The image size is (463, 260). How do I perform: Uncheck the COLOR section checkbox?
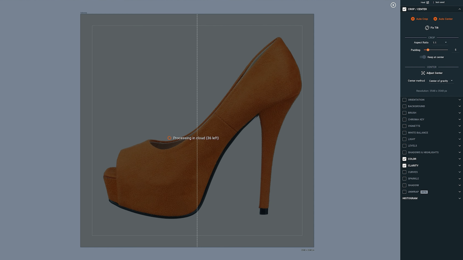[404, 159]
